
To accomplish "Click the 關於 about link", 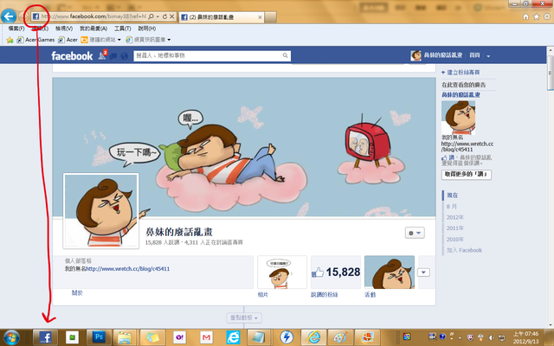I will [77, 292].
